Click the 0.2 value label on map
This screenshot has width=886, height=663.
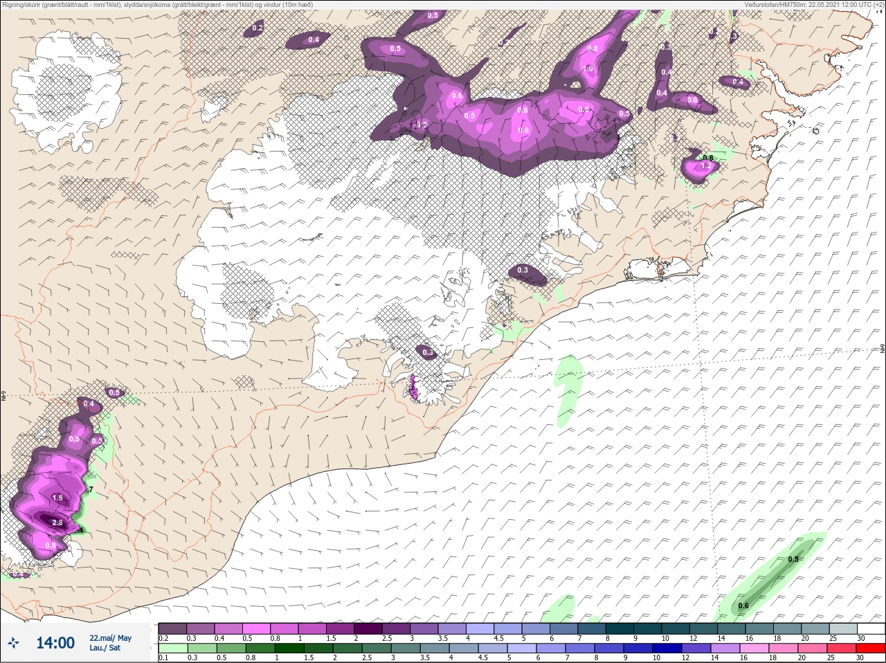coord(257,28)
